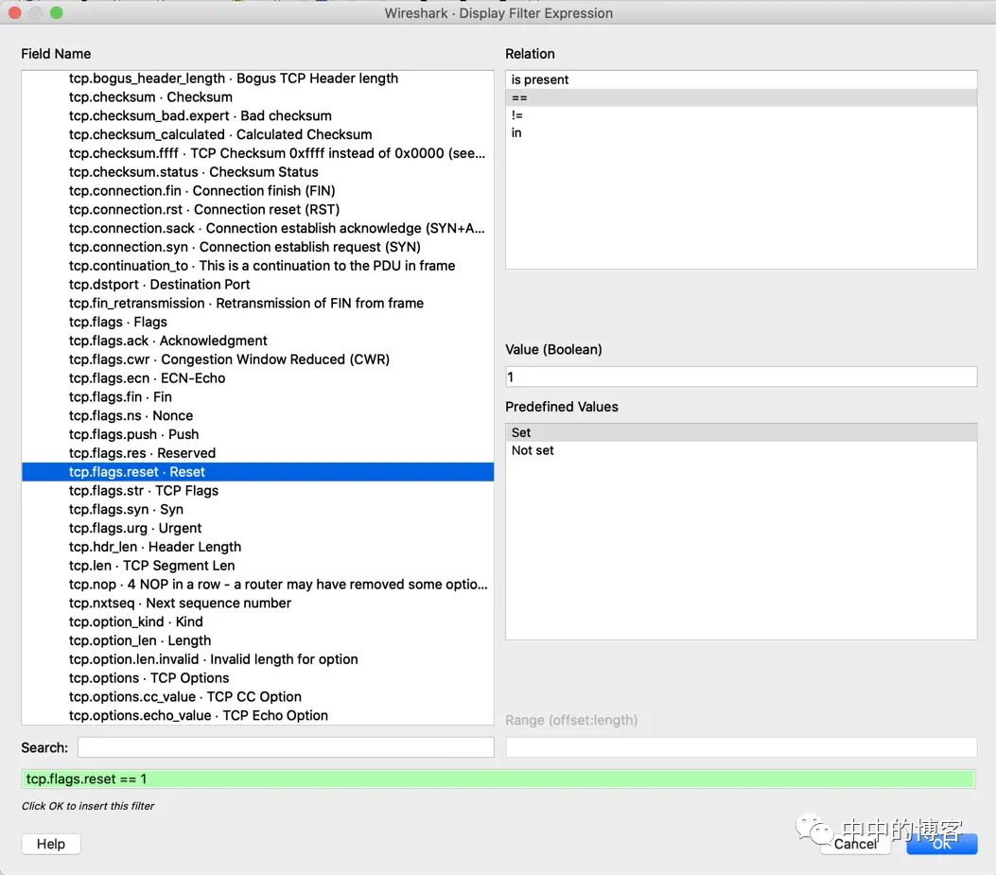
Task: Select tcp.nop · 4 NOP in a row
Action: (x=258, y=585)
